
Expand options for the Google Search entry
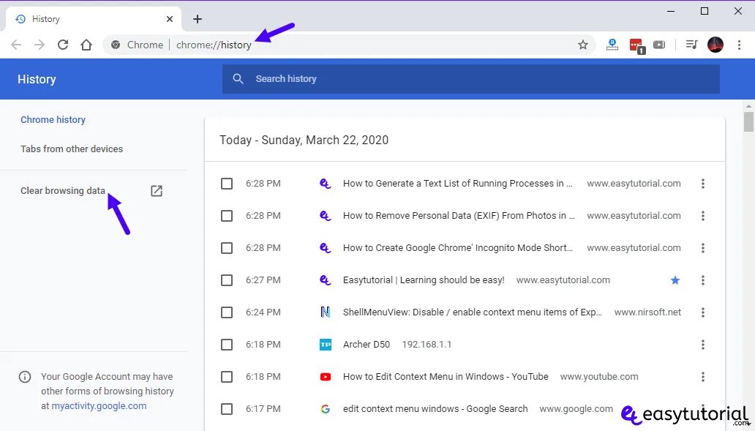[703, 409]
